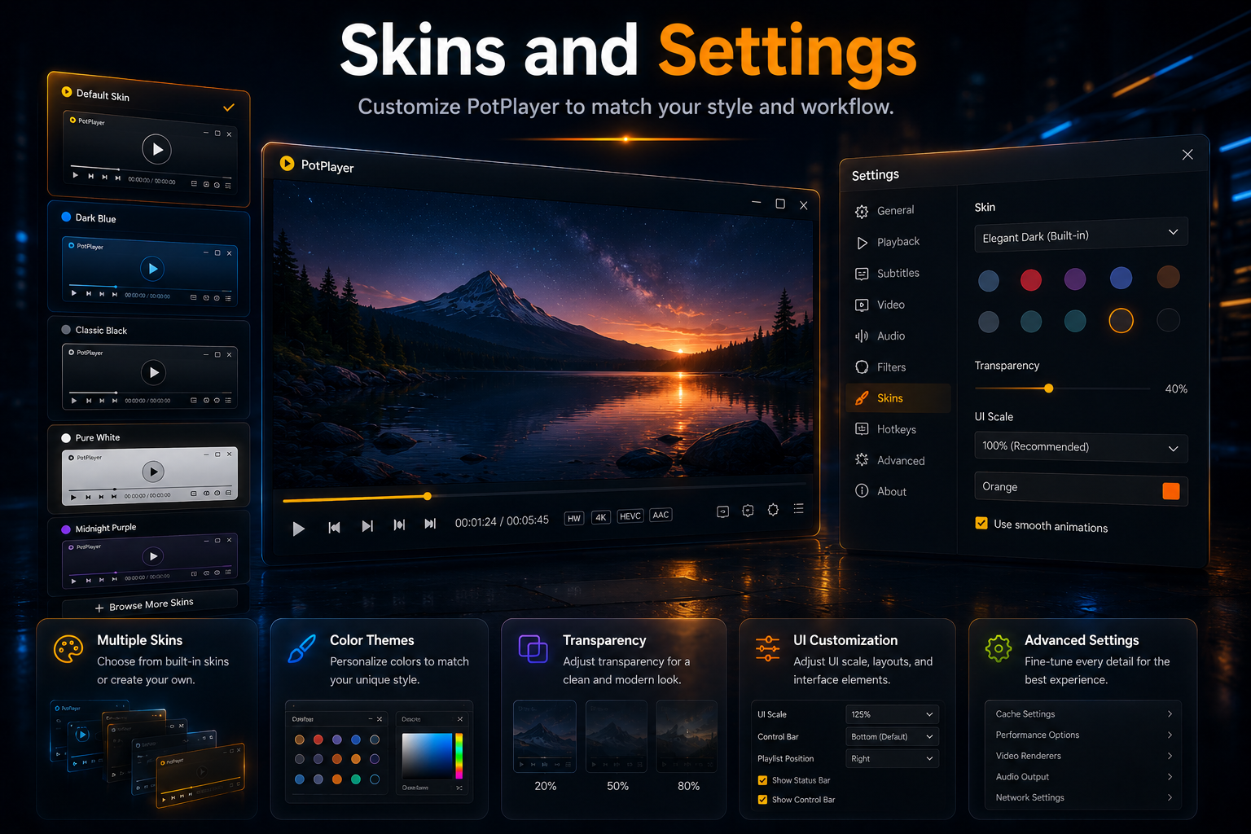Viewport: 1251px width, 834px height.
Task: Click the repeat loop icon in control bar
Action: [722, 511]
